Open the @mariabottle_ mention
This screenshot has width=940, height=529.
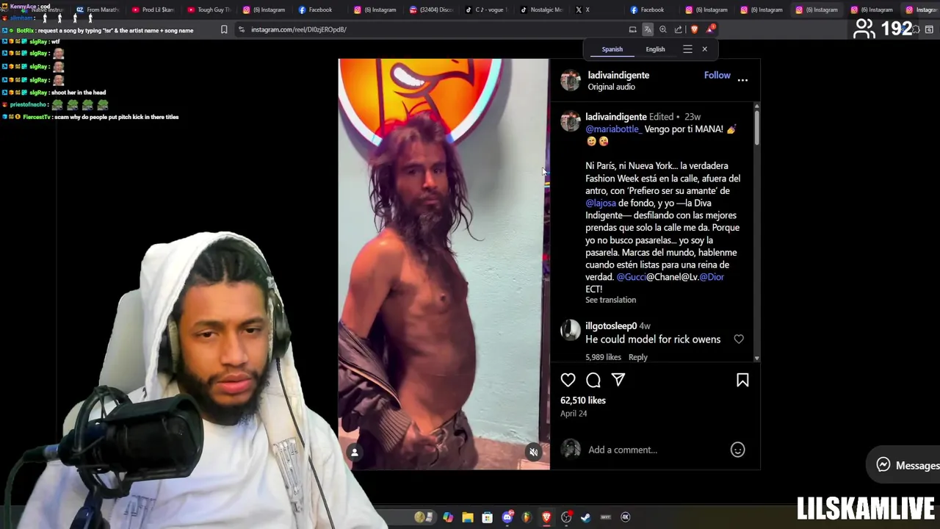(613, 129)
